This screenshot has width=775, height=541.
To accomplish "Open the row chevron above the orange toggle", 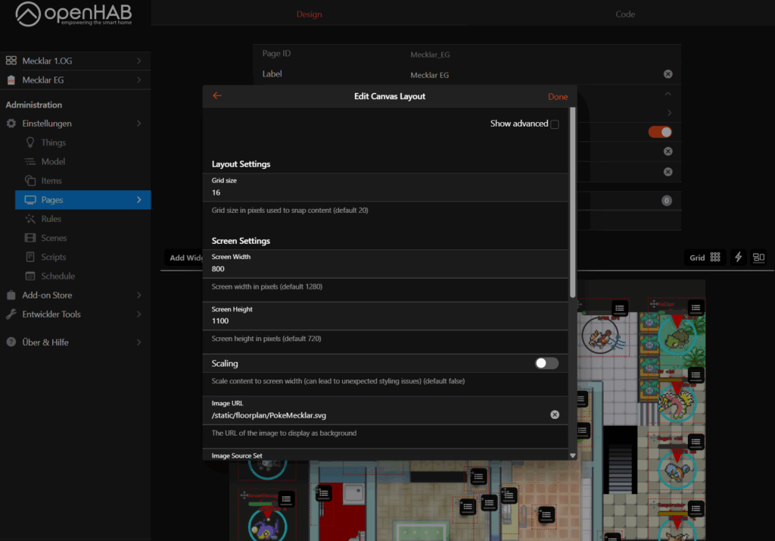I will 669,113.
